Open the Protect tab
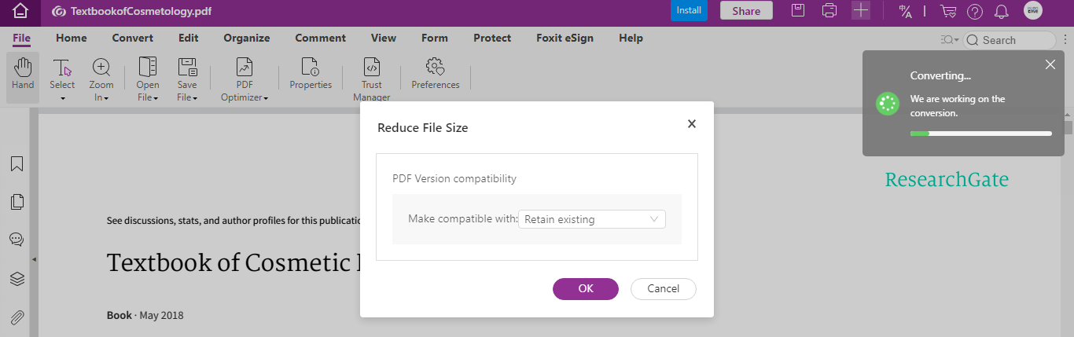The height and width of the screenshot is (337, 1074). (x=492, y=38)
